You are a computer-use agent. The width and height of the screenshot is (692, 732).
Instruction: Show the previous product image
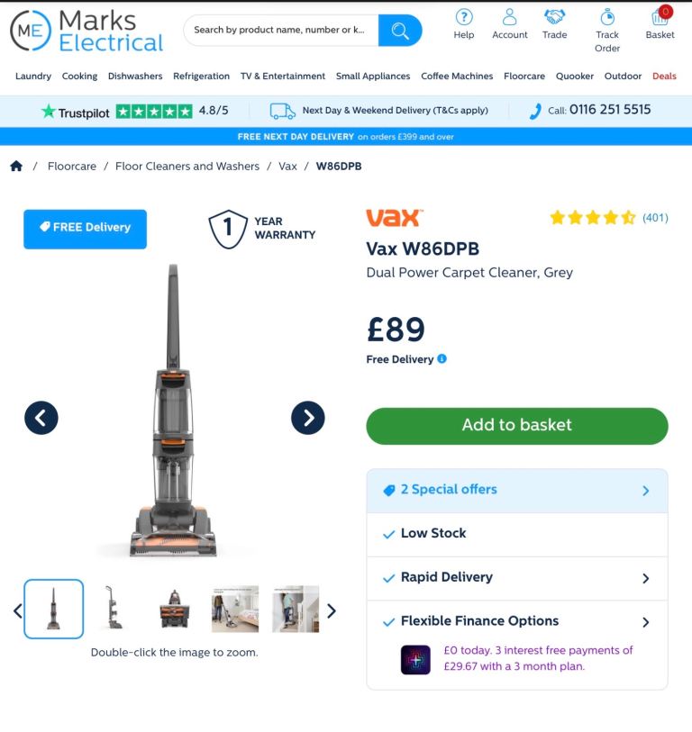(41, 418)
